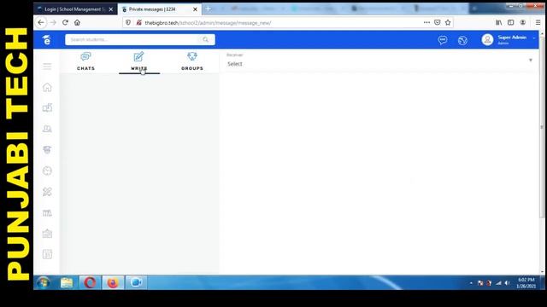
Task: Click the search magnifier icon
Action: [205, 40]
